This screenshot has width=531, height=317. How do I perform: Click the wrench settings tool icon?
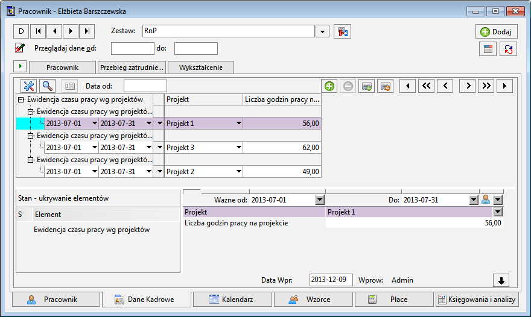(29, 86)
